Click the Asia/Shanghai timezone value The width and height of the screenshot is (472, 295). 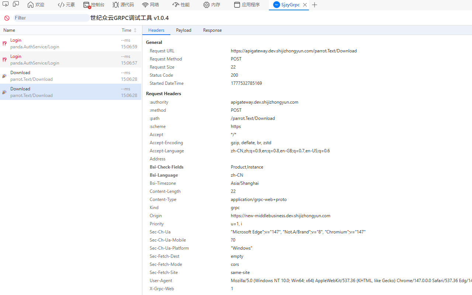(245, 183)
